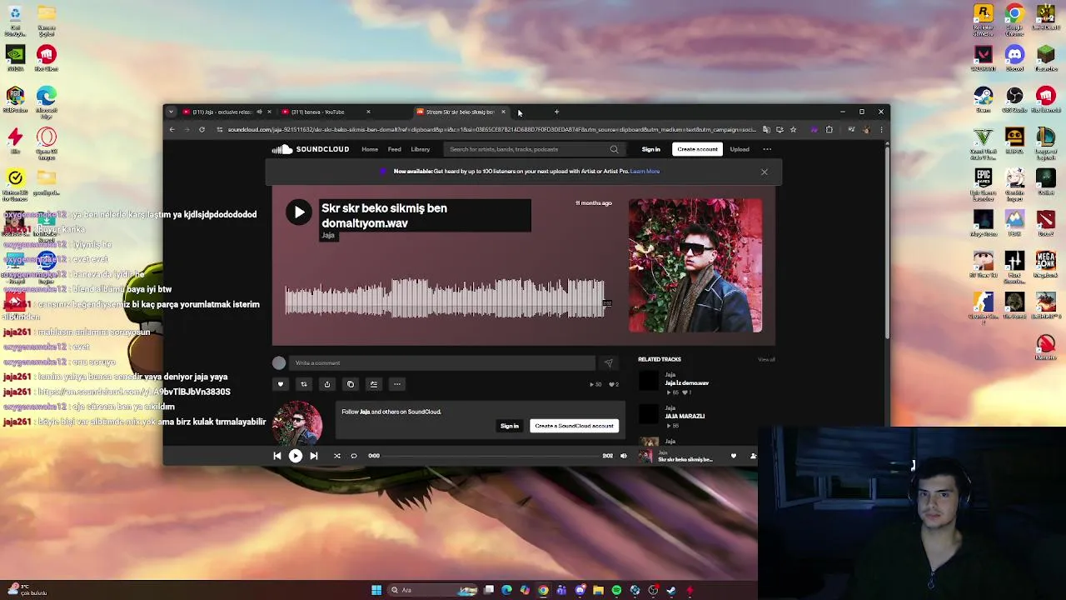Skip to previous track in bottom player
1066x600 pixels.
pyautogui.click(x=277, y=456)
